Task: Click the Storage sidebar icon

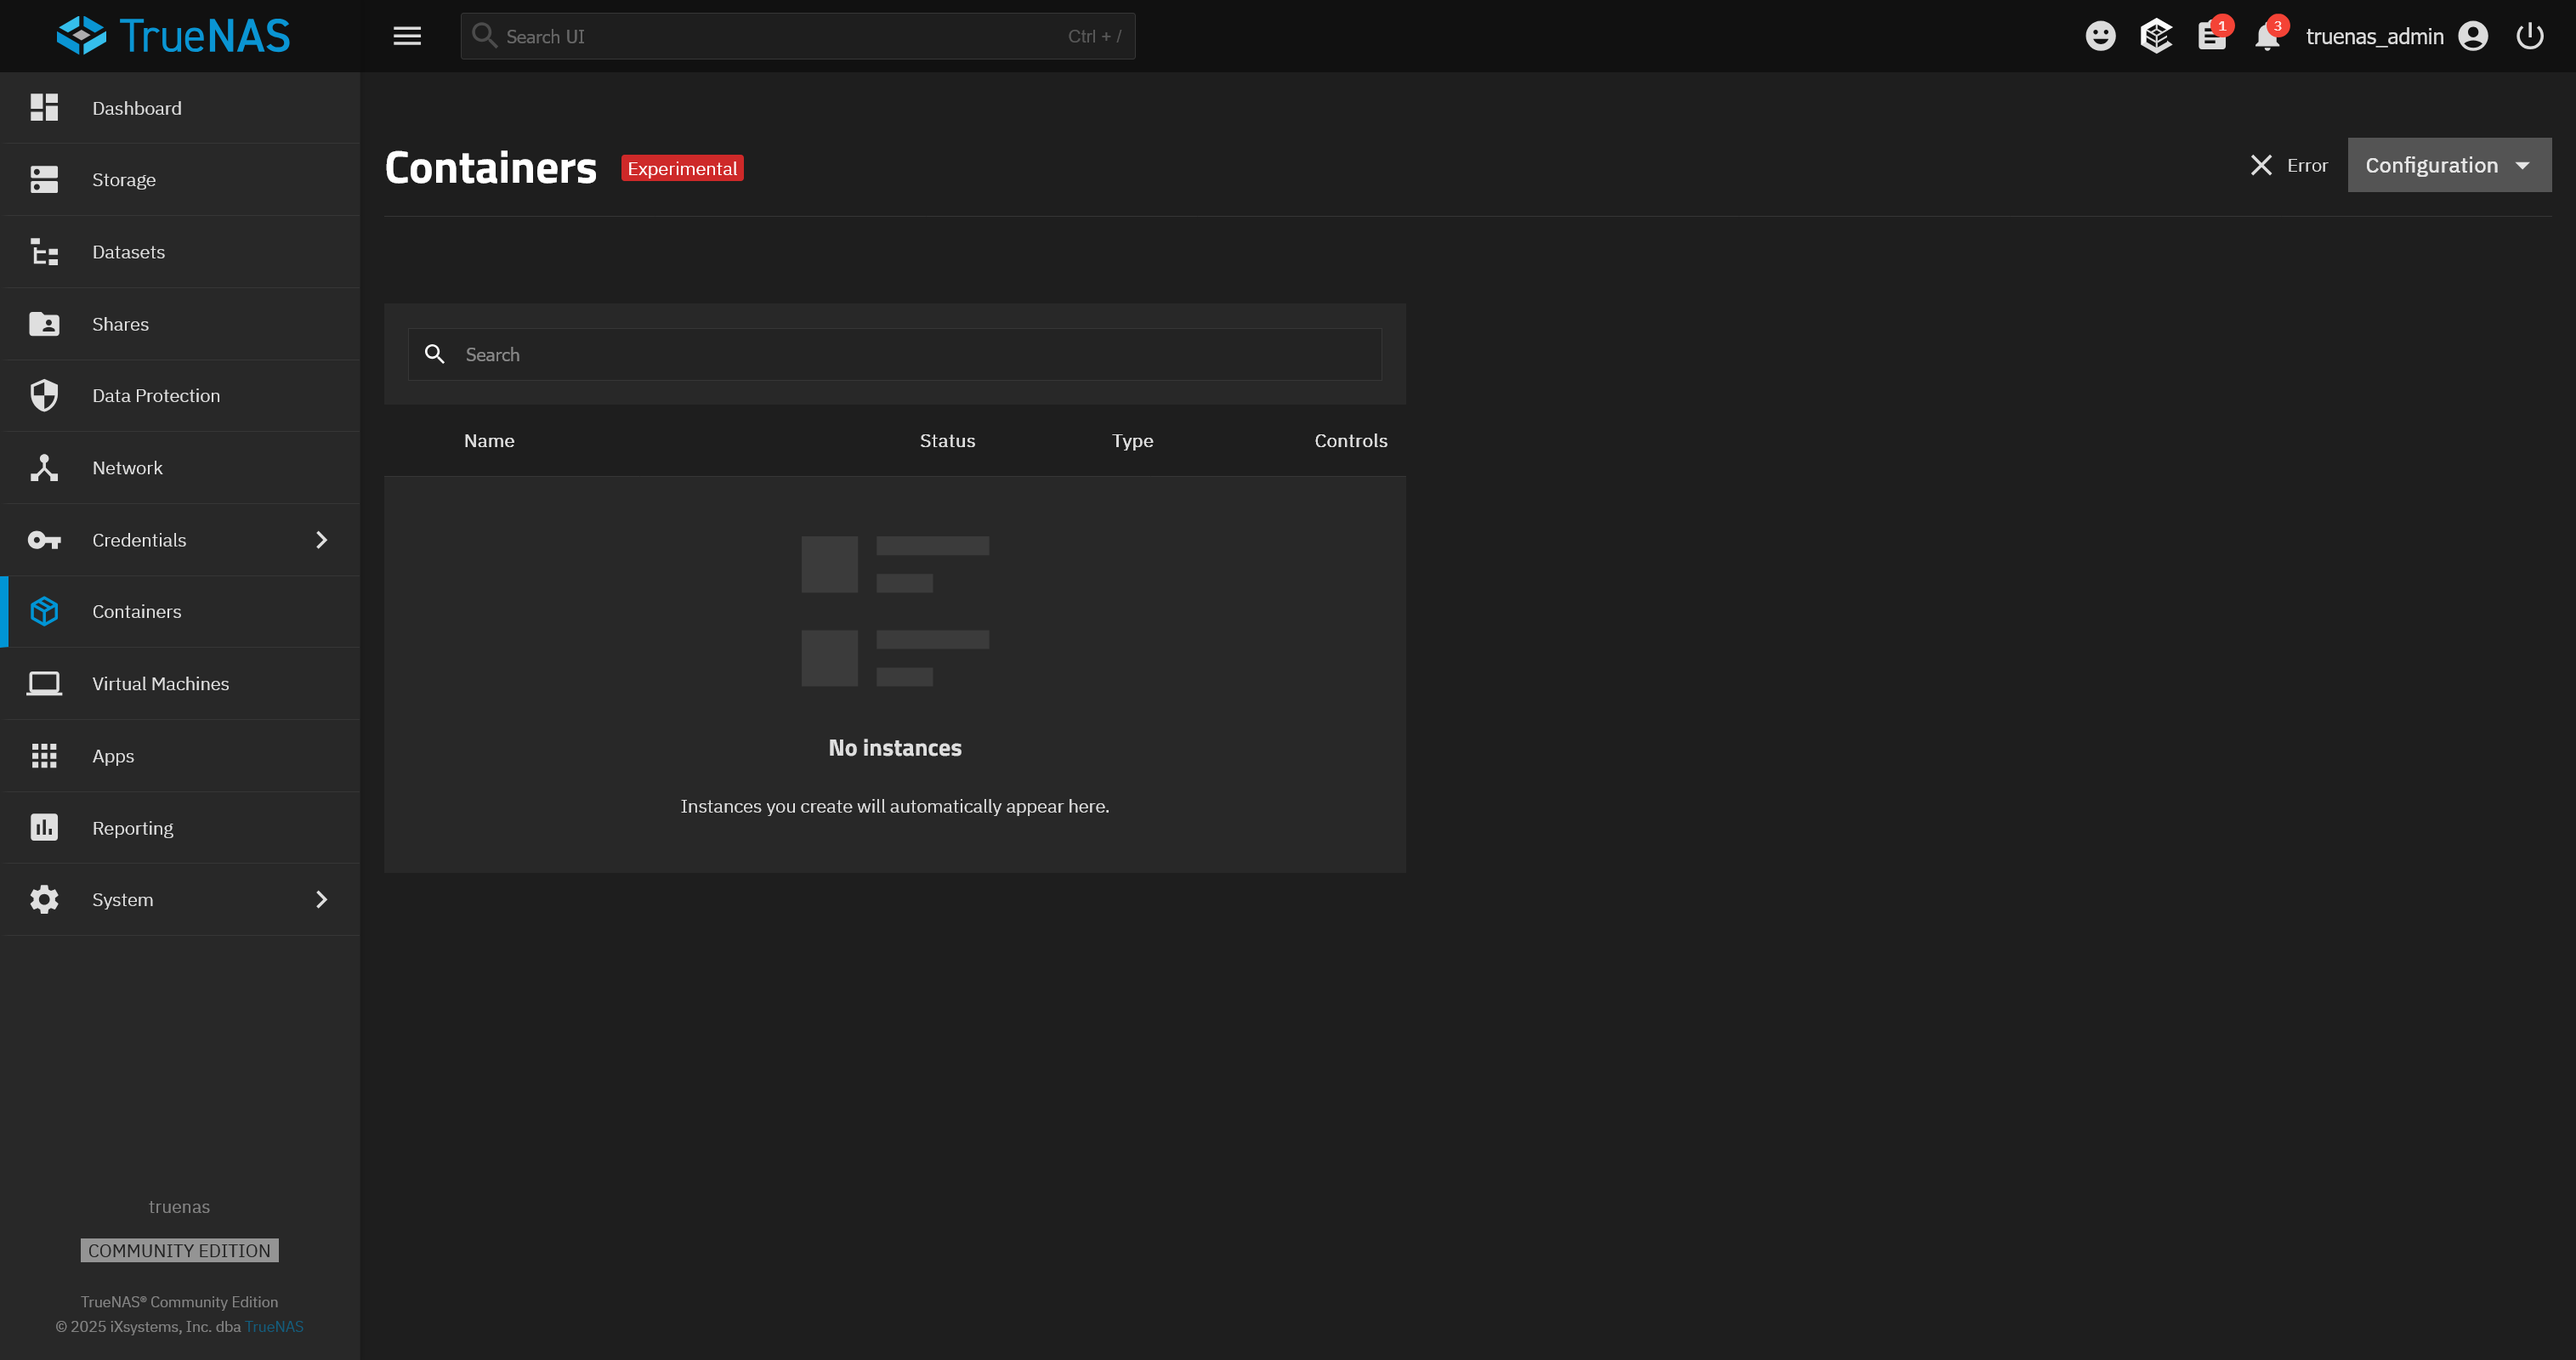Action: (44, 180)
